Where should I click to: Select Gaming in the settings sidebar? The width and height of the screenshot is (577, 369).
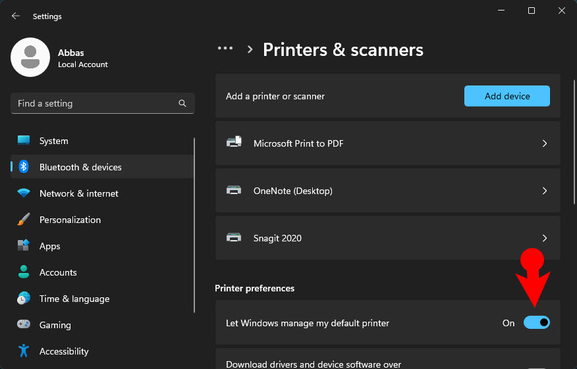55,325
